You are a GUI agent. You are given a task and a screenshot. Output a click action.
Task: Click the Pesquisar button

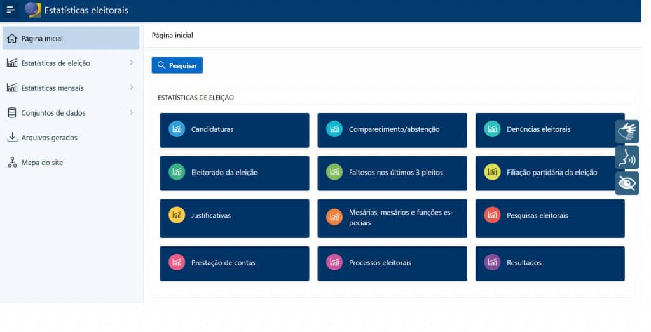(x=177, y=65)
